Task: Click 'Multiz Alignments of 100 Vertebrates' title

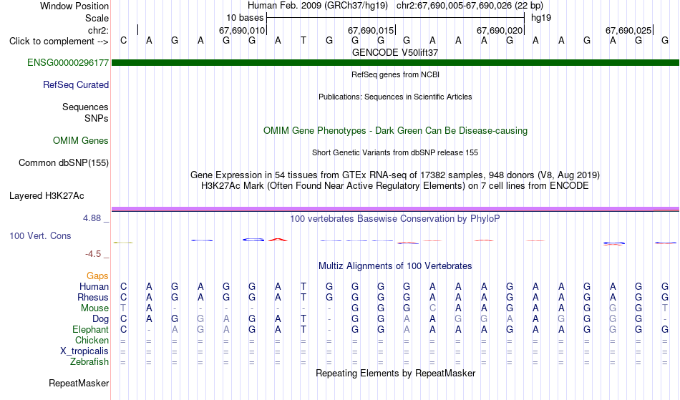Action: click(395, 266)
